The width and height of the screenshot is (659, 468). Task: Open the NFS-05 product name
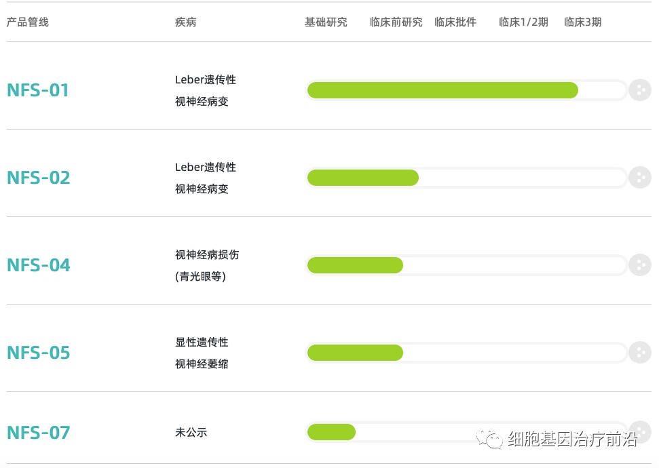point(39,353)
